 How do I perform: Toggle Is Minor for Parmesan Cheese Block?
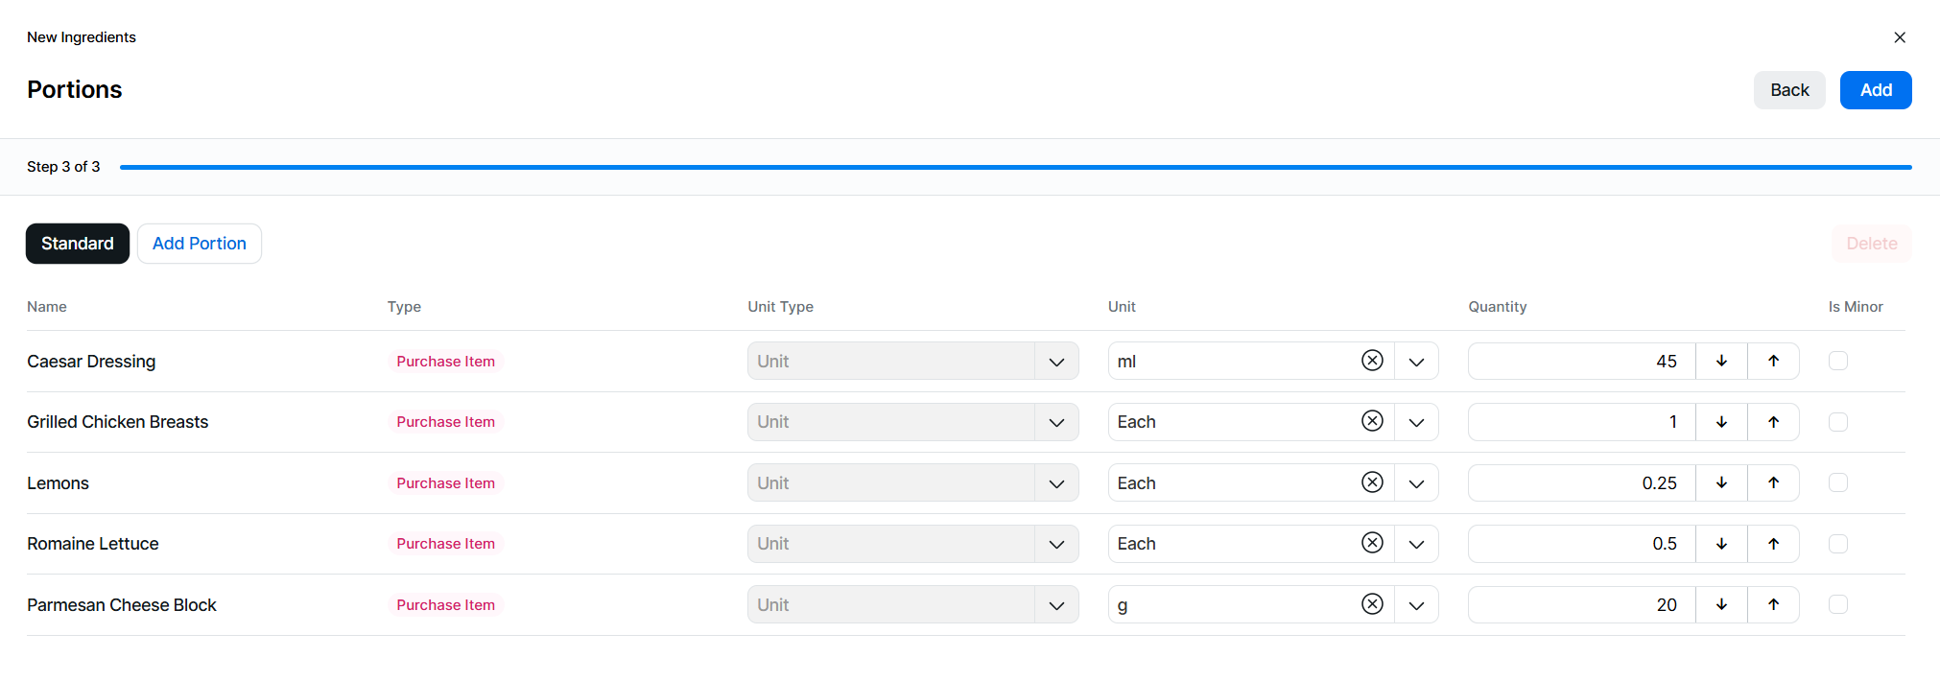point(1837,604)
